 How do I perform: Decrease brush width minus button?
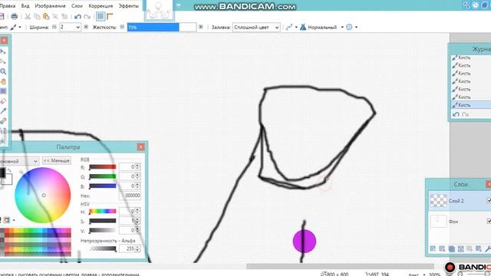click(x=54, y=28)
